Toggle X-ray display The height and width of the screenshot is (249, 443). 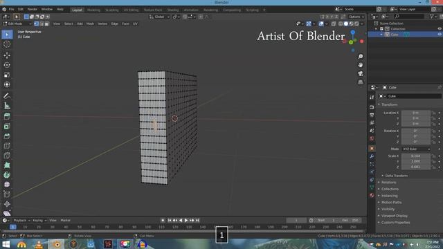(334, 24)
